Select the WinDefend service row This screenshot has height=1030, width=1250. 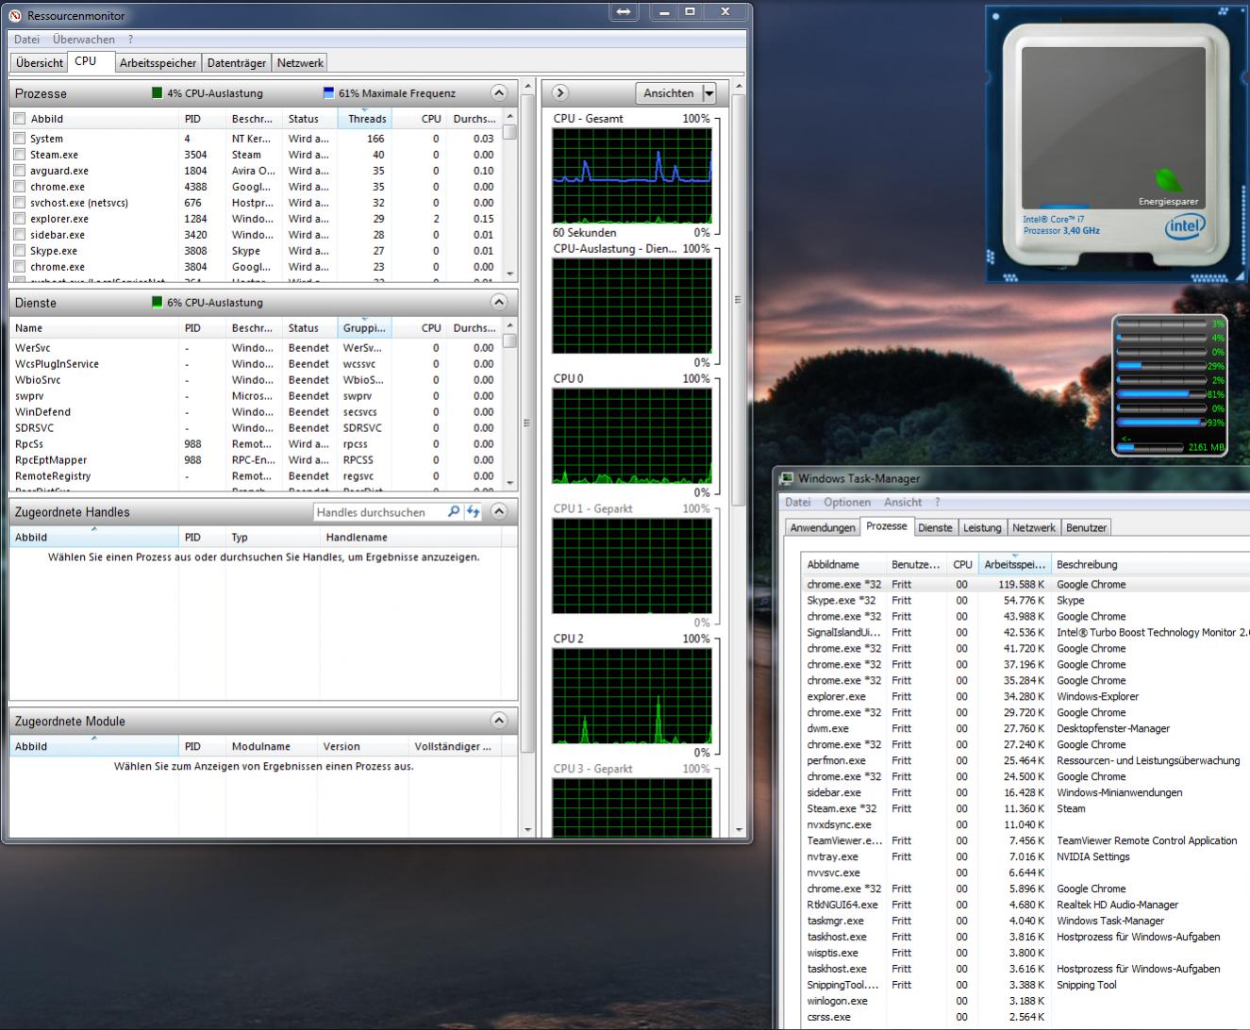point(255,412)
